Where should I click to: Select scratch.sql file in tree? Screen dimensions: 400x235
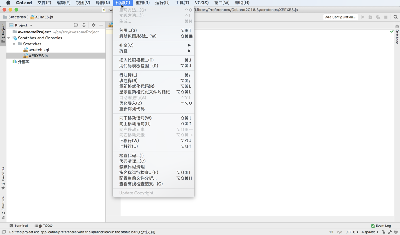pyautogui.click(x=39, y=50)
